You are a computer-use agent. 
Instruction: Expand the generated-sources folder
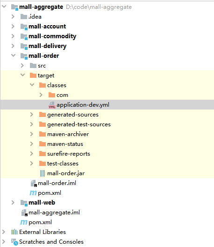(x=32, y=114)
